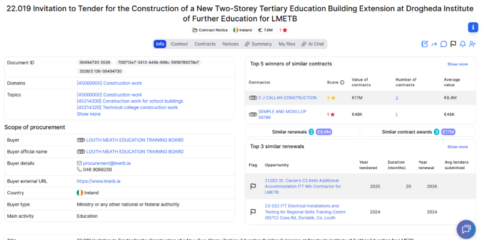481x240 pixels.
Task: Click the 2026/S 136-00494730 chip
Action: (100, 71)
